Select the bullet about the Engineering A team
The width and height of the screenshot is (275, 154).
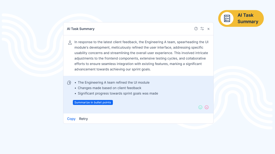114,82
